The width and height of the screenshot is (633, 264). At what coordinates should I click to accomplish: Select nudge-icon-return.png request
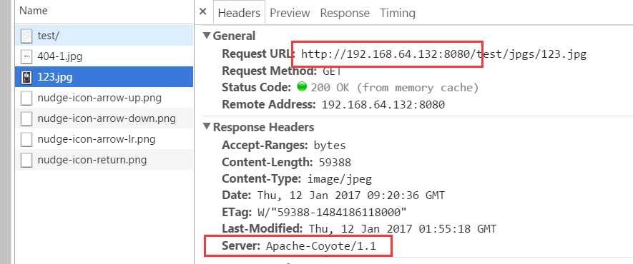point(104,160)
